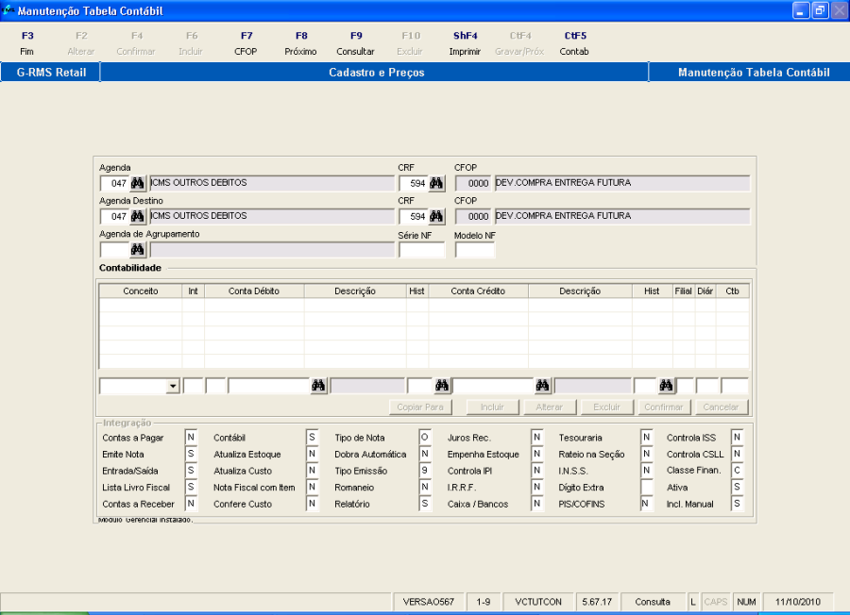The image size is (850, 615).
Task: Expand the Conceito dropdown below the grid
Action: [x=173, y=386]
